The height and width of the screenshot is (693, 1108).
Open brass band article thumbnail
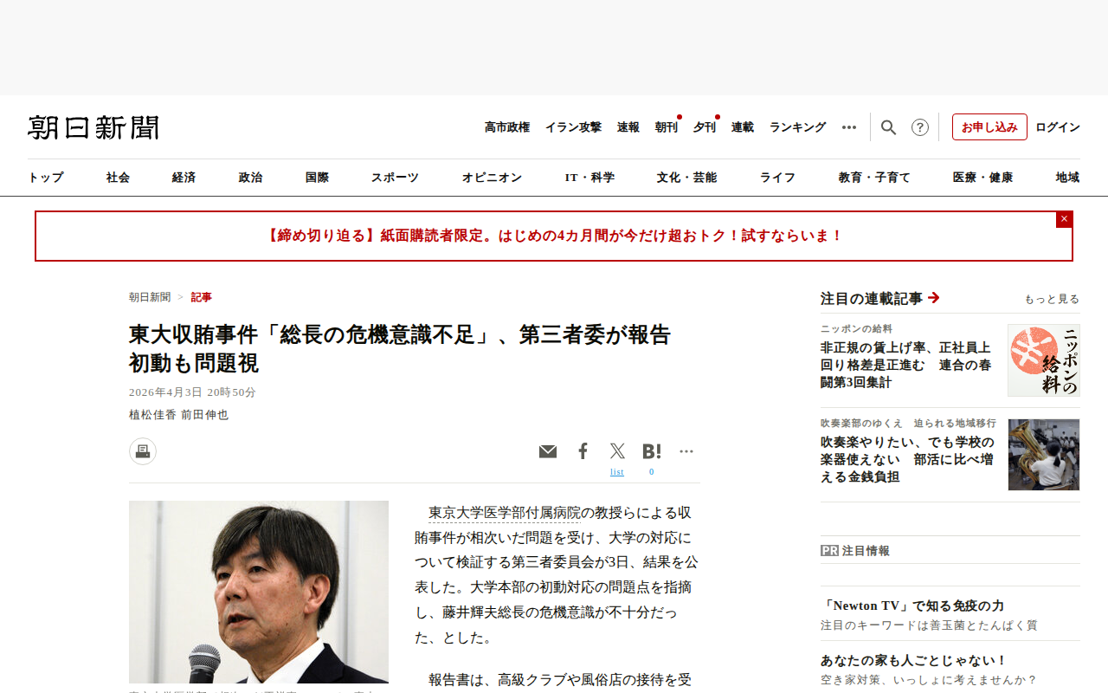(x=1044, y=455)
